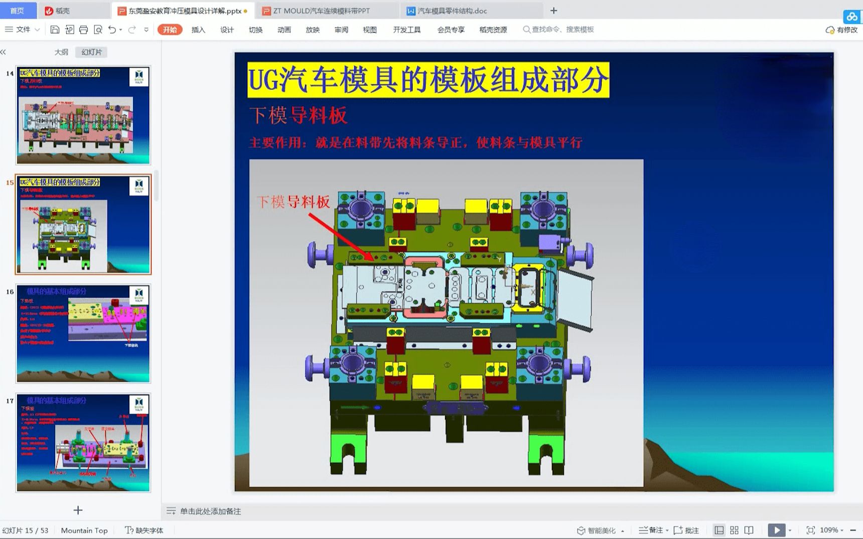
Task: Click the export-to-PDF icon next to Save
Action: click(x=70, y=30)
